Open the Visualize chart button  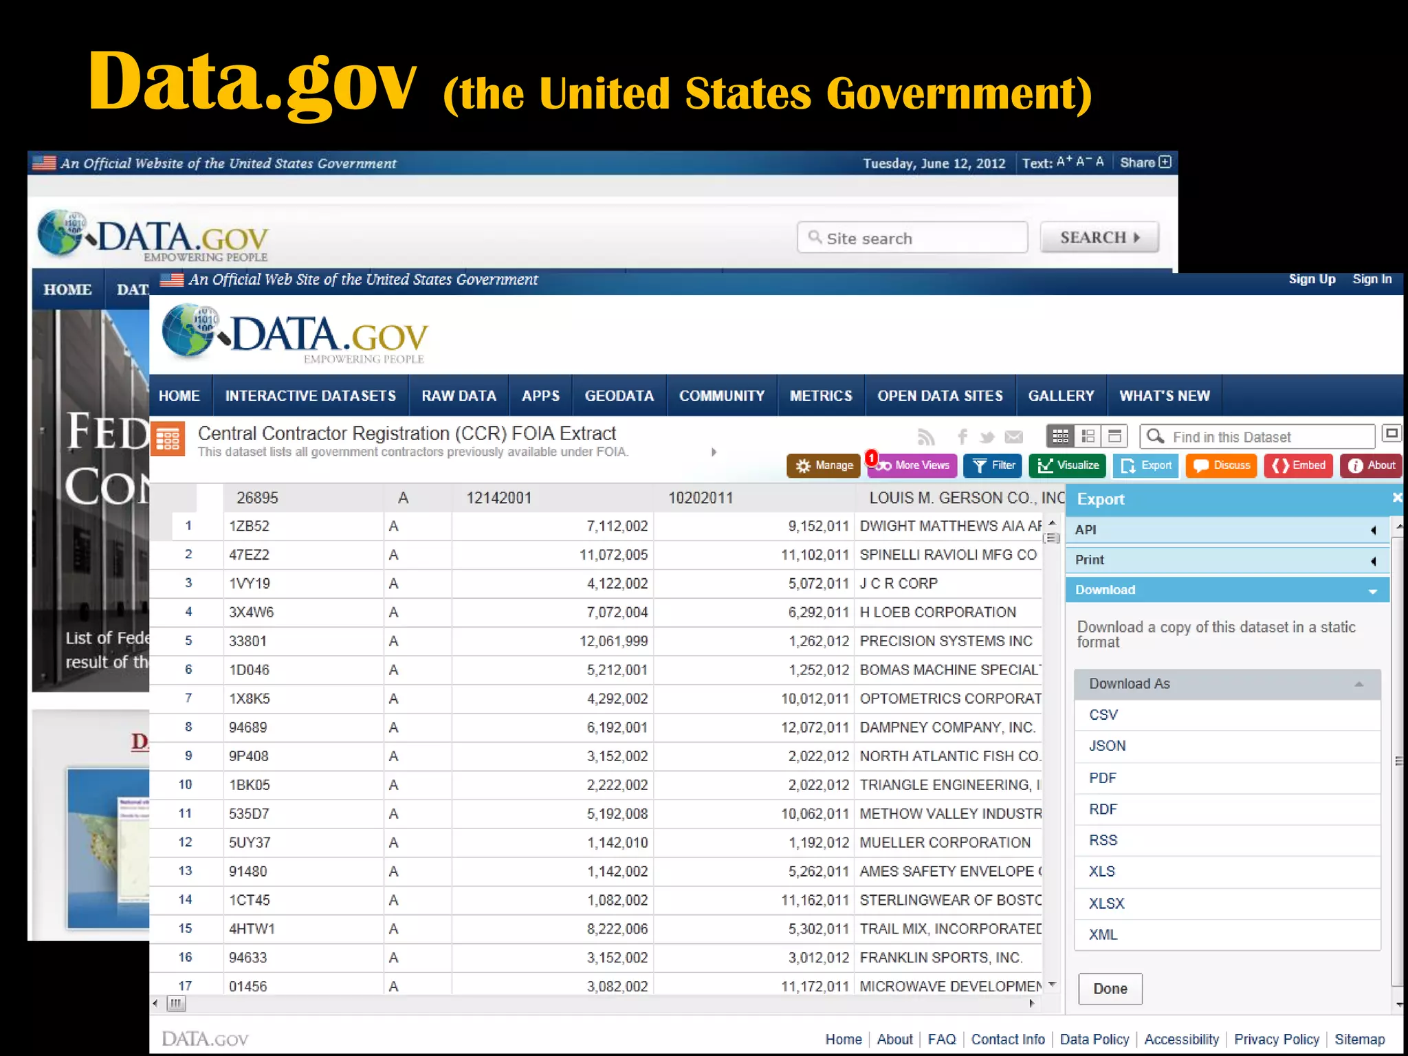(1067, 465)
